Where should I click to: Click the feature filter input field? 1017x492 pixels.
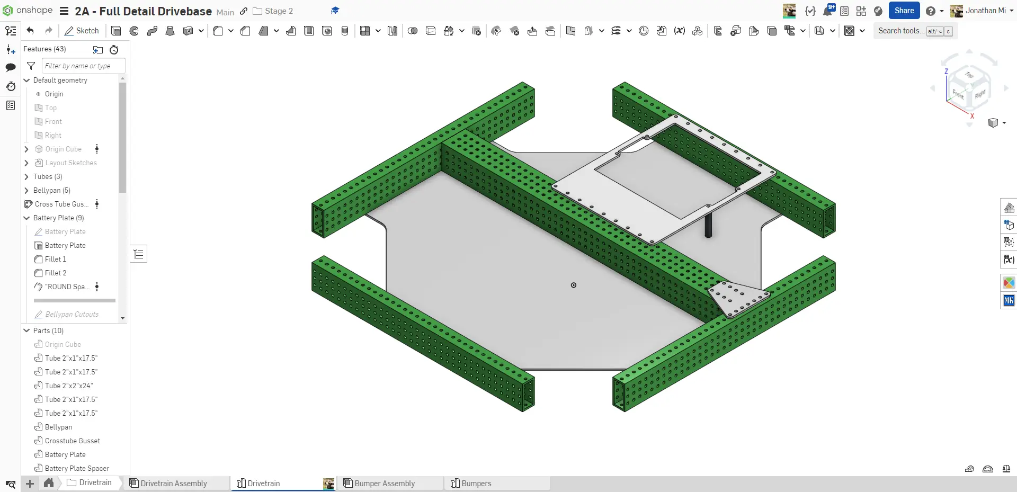point(83,66)
